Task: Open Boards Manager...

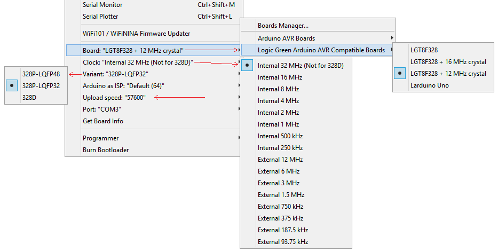Action: pyautogui.click(x=318, y=26)
